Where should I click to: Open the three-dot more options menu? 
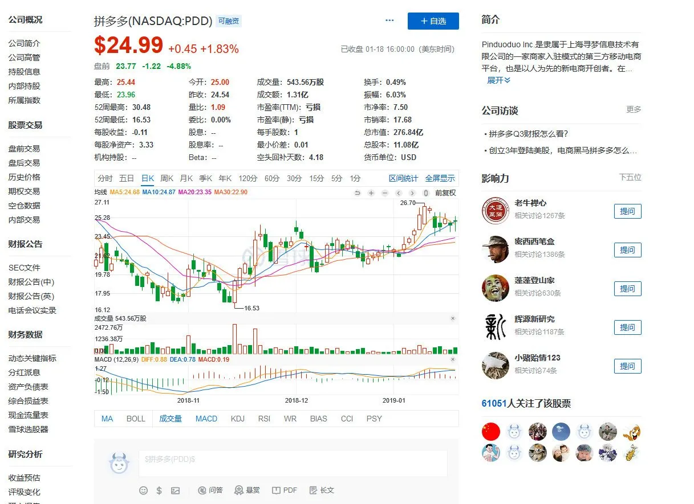tap(390, 21)
